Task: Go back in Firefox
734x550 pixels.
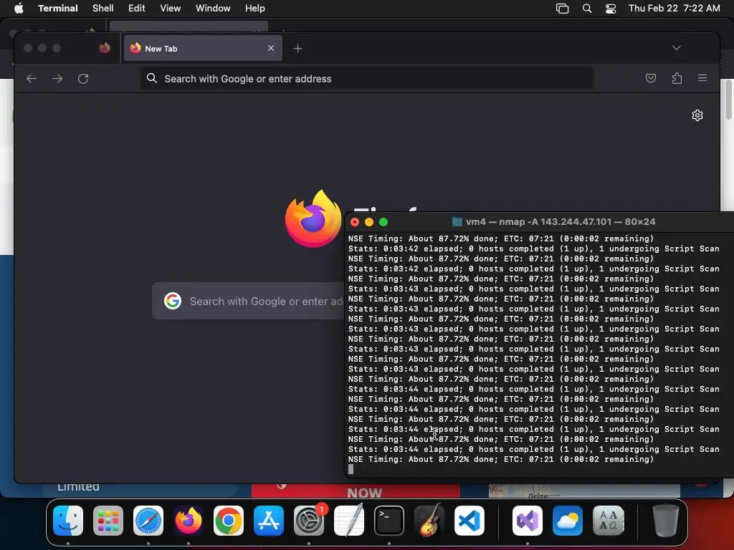Action: pyautogui.click(x=32, y=79)
